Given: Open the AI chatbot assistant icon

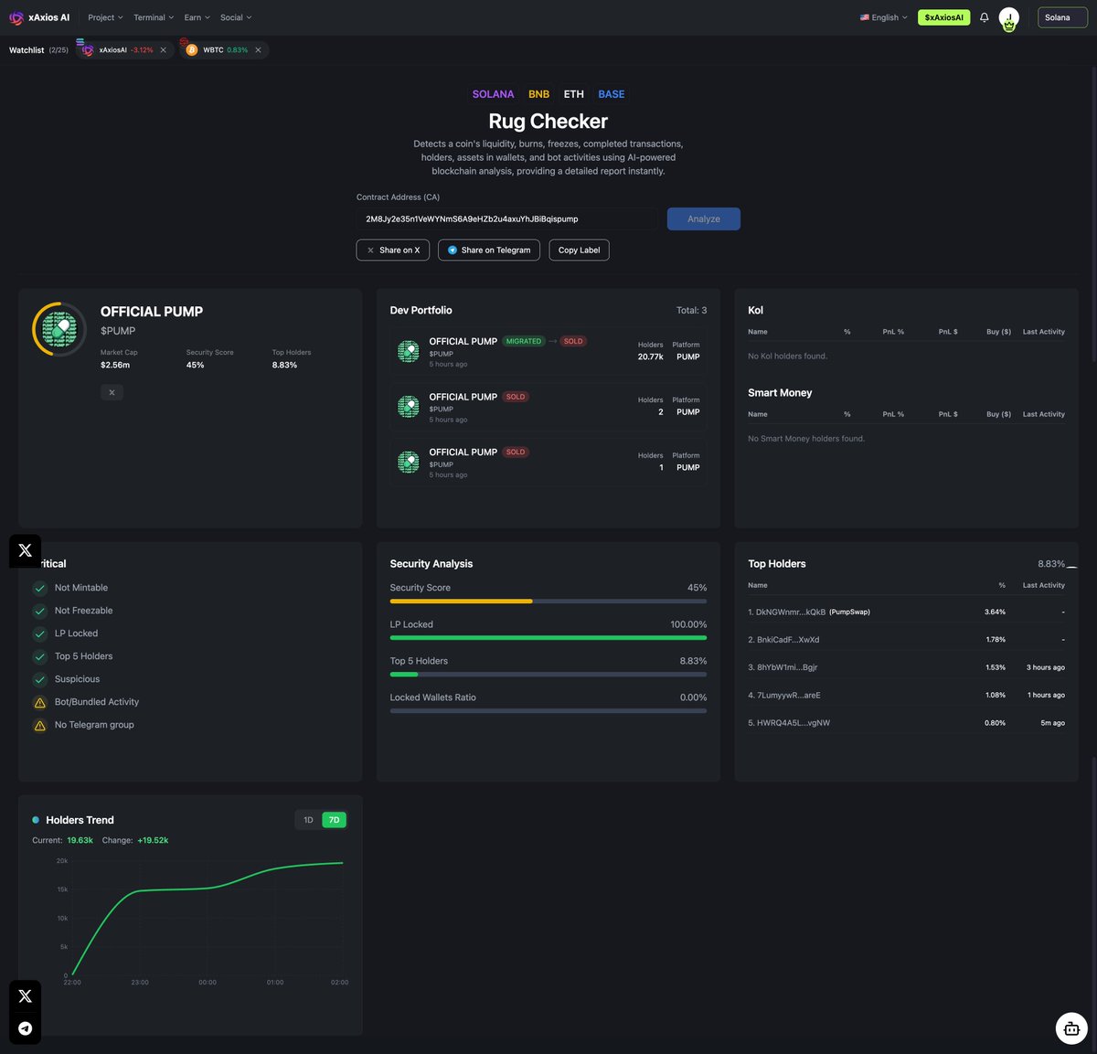Looking at the screenshot, I should point(1071,1028).
